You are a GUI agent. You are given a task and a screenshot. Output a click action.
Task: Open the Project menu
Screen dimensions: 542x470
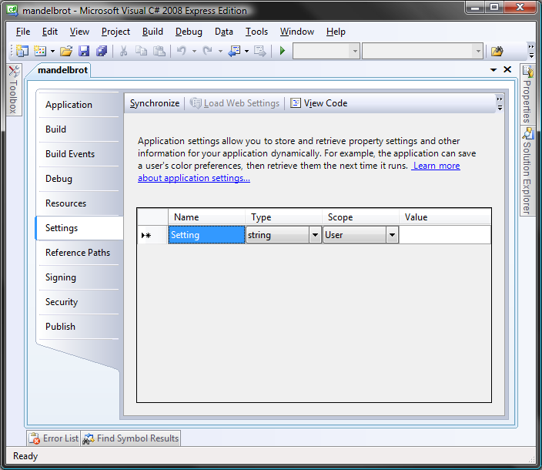point(115,32)
